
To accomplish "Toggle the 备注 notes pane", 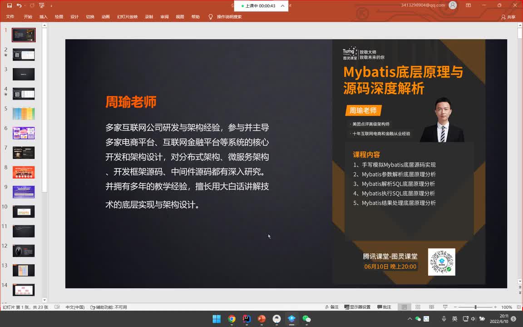I will [x=331, y=307].
